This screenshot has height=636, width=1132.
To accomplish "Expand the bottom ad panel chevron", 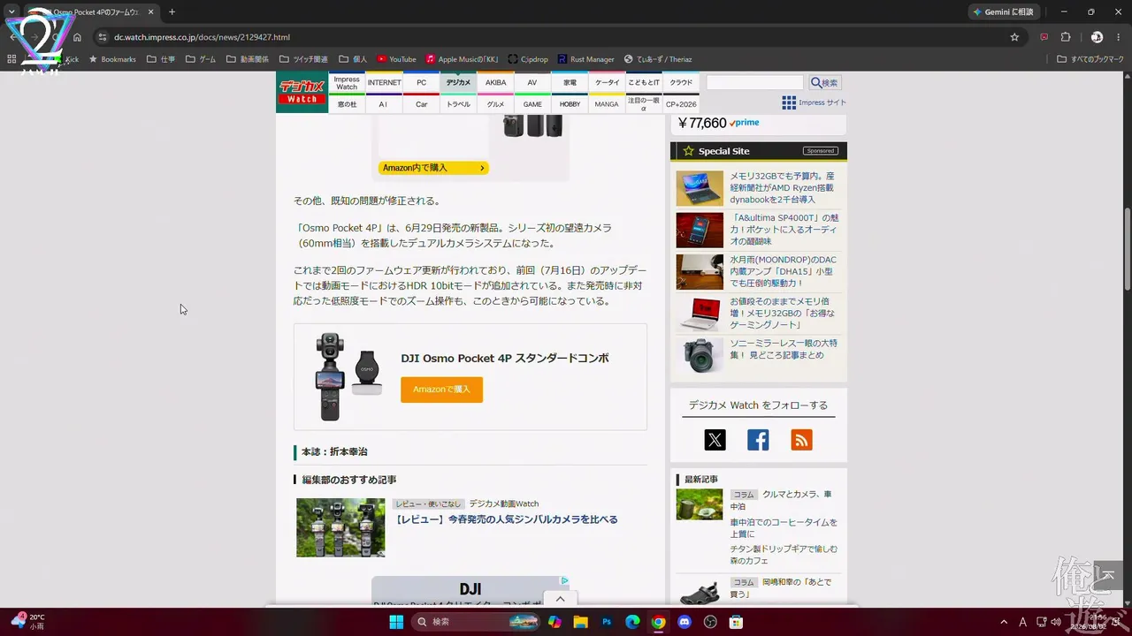I will click(560, 599).
